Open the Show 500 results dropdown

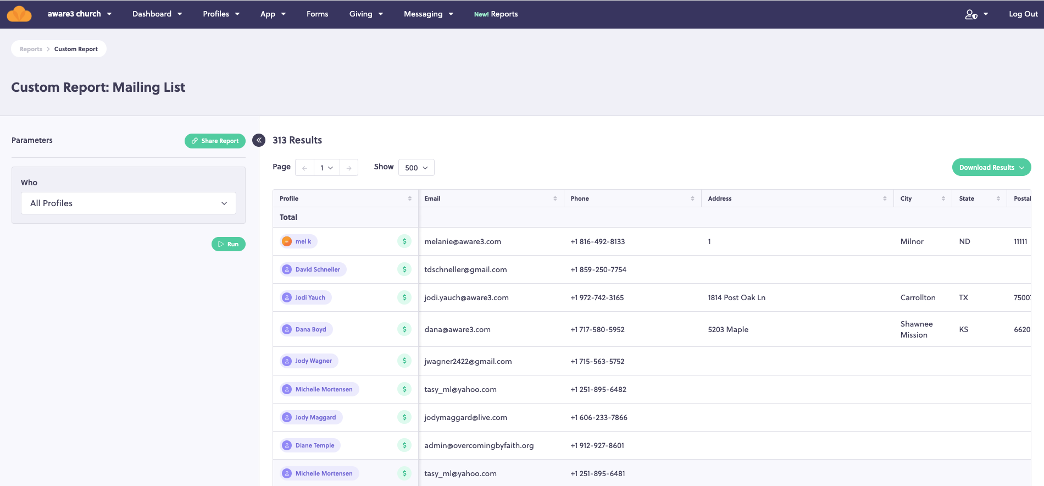pos(417,168)
